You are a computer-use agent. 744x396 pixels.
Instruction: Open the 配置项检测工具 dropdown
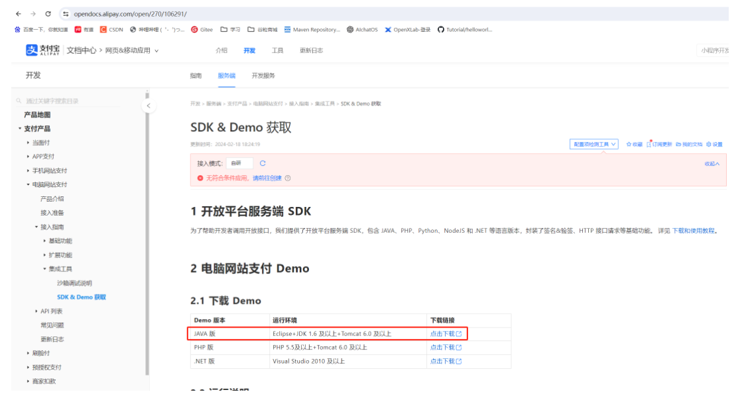point(594,145)
